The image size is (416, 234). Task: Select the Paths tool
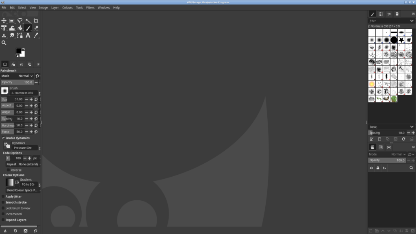click(x=20, y=36)
